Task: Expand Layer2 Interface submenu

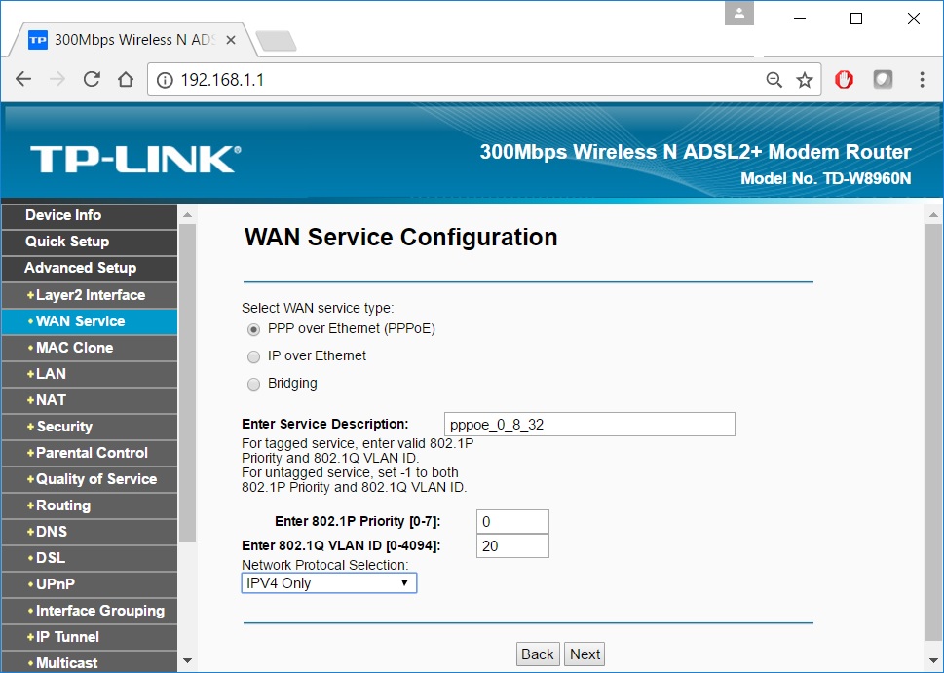Action: (89, 295)
